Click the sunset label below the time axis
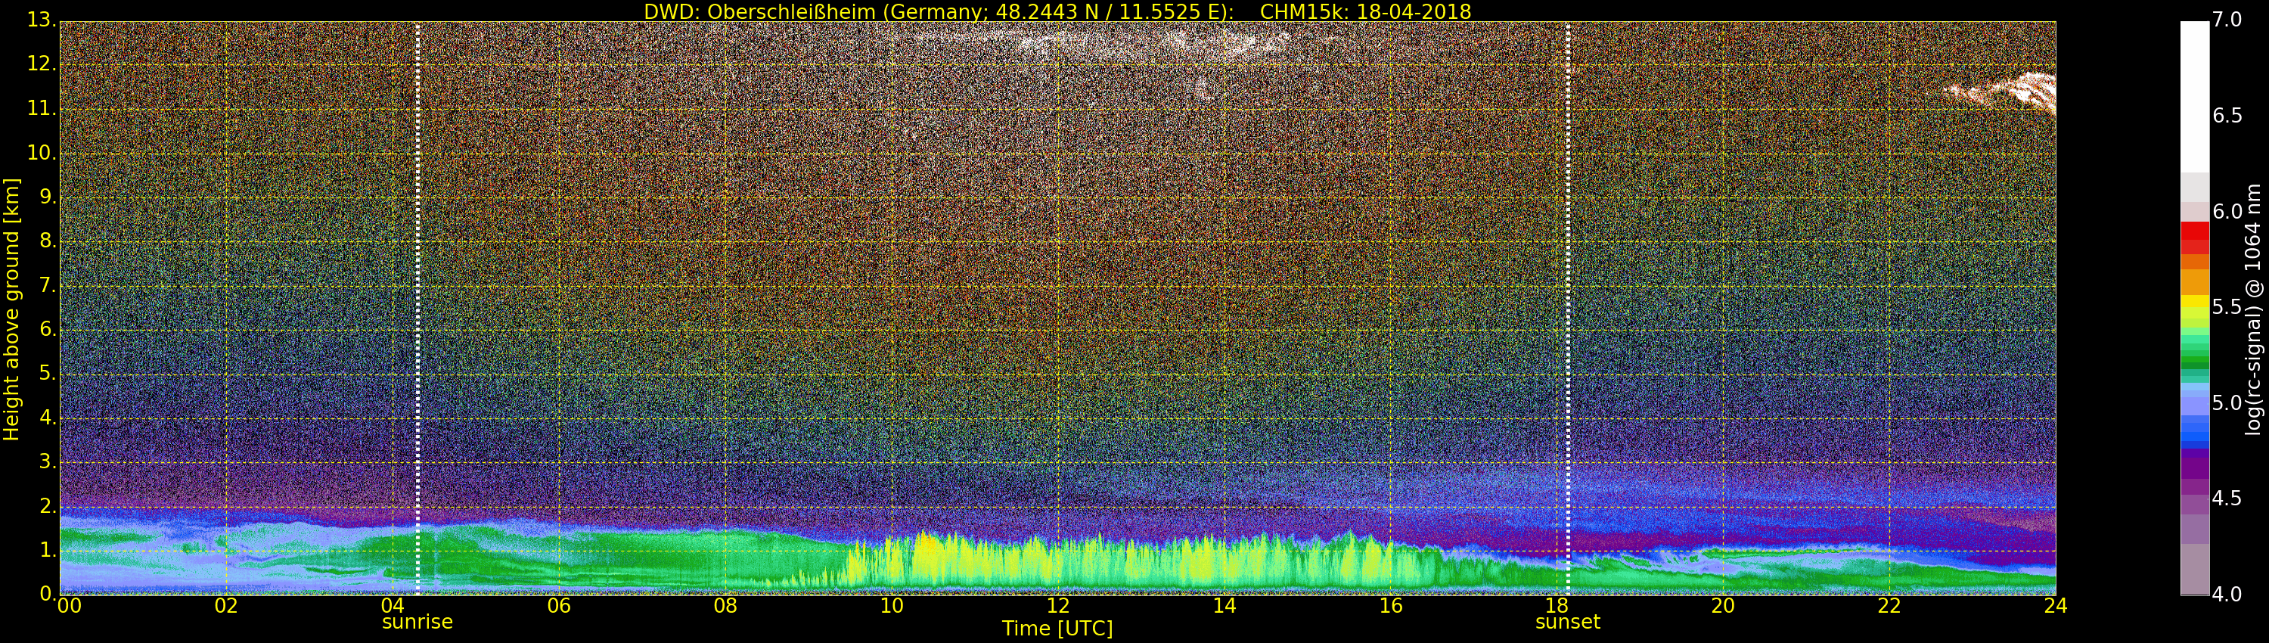2269x643 pixels. coord(1567,622)
